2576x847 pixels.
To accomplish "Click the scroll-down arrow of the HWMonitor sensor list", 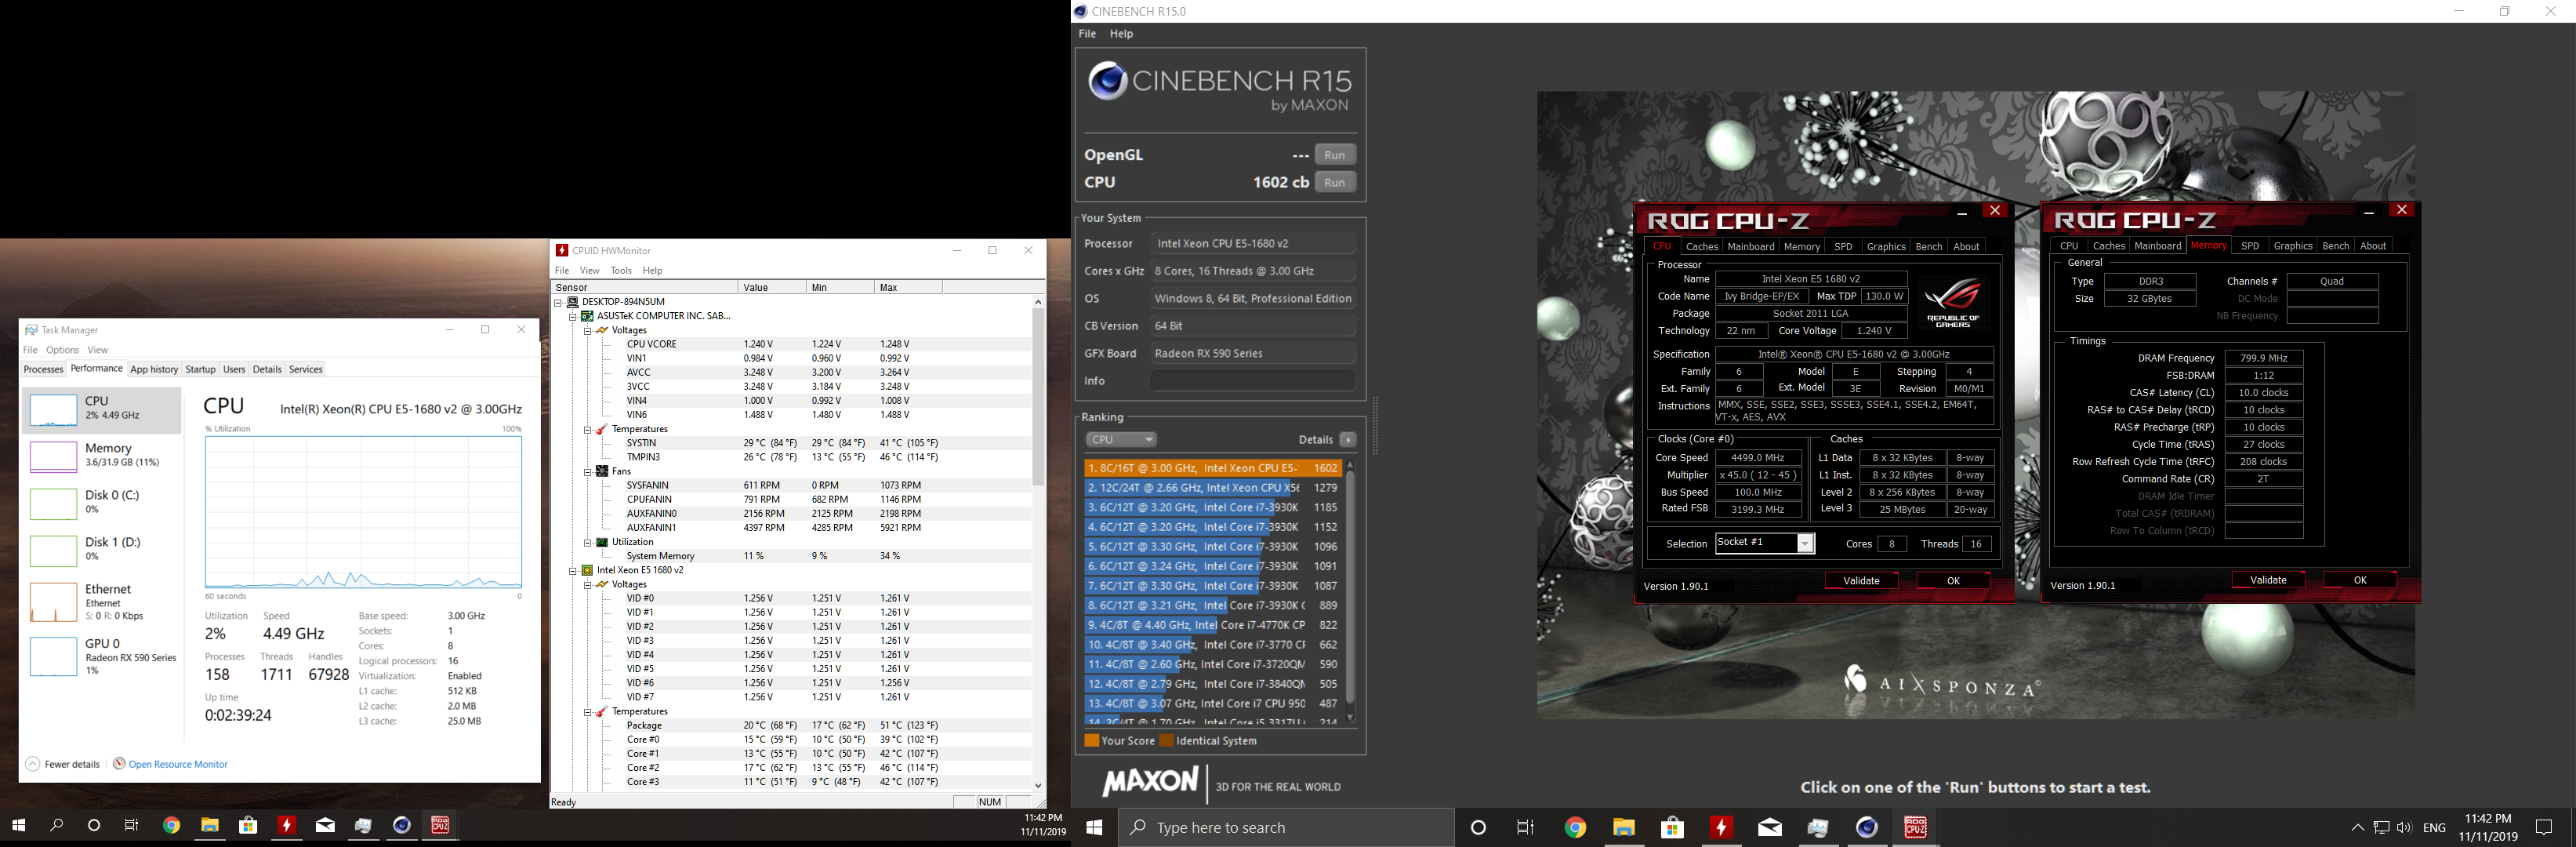I will pyautogui.click(x=1038, y=786).
